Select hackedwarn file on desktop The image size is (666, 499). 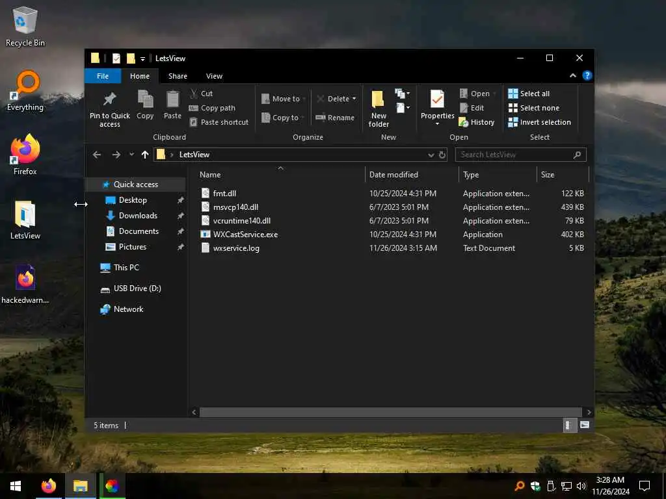25,285
